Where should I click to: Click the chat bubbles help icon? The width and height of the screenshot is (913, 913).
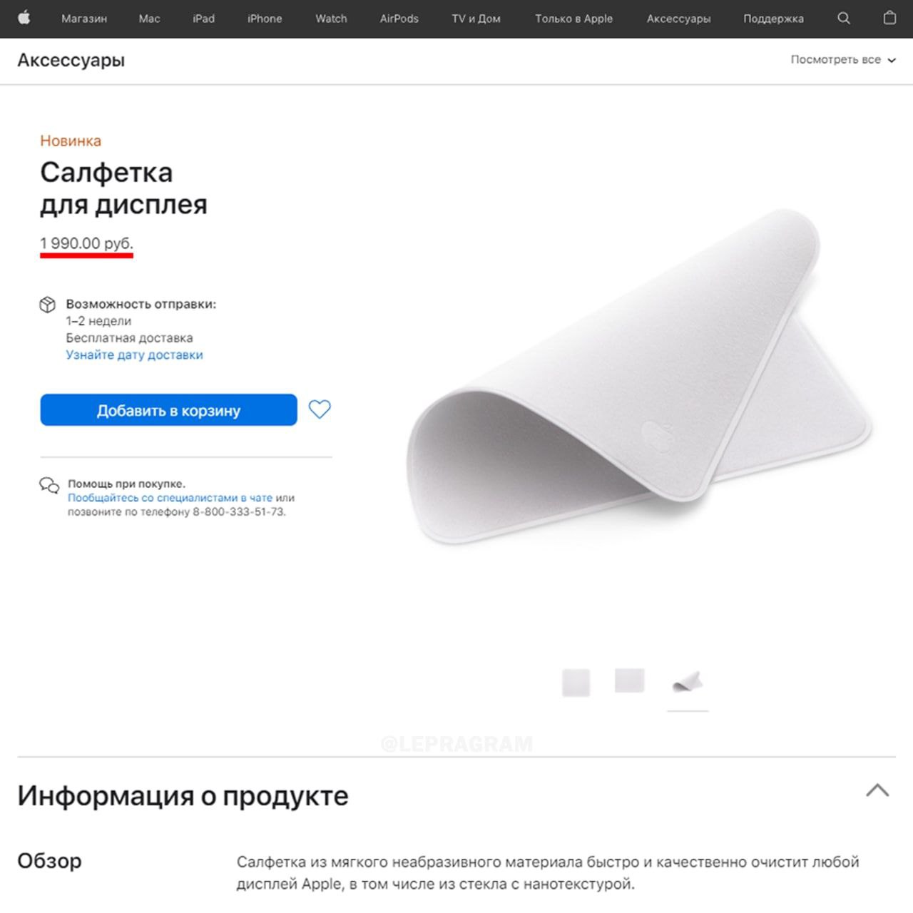coord(49,486)
